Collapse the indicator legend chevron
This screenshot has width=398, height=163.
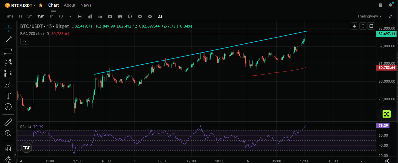point(25,41)
